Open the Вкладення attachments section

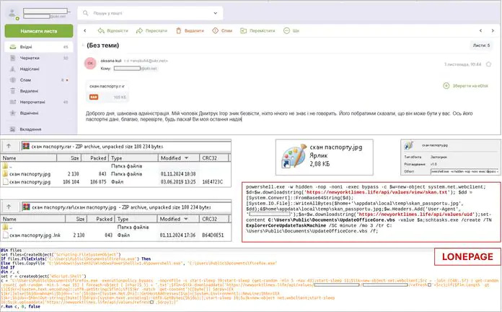tap(39, 129)
